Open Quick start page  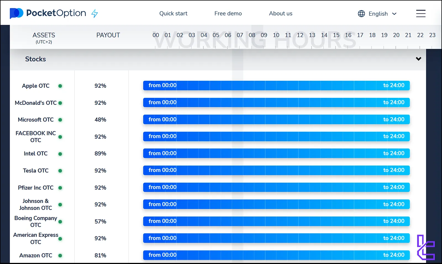(173, 13)
